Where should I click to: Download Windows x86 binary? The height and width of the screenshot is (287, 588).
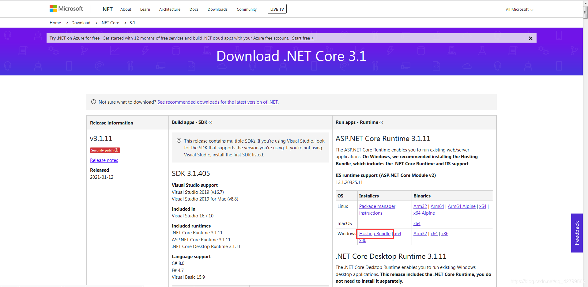445,234
